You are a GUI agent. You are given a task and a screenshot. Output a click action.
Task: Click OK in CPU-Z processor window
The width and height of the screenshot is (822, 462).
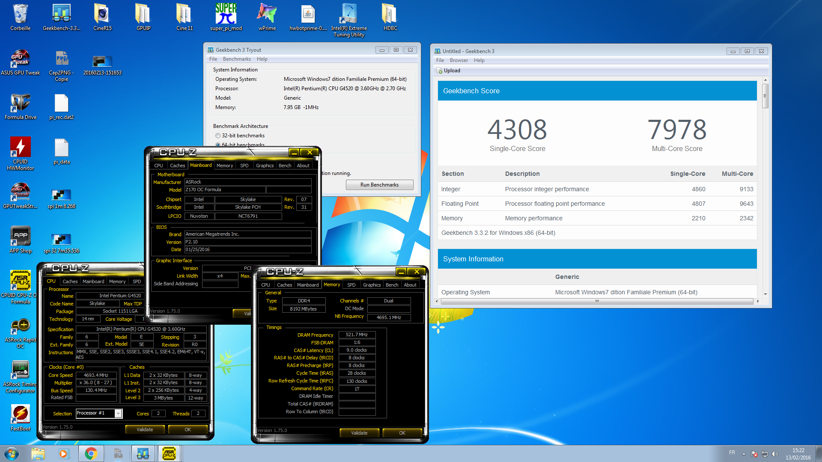188,429
